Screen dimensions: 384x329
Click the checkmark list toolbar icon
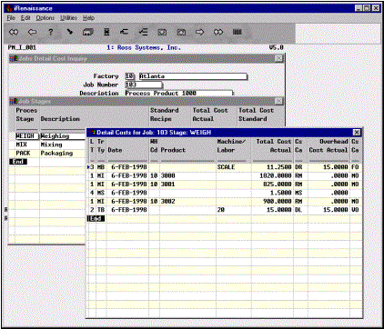143,32
